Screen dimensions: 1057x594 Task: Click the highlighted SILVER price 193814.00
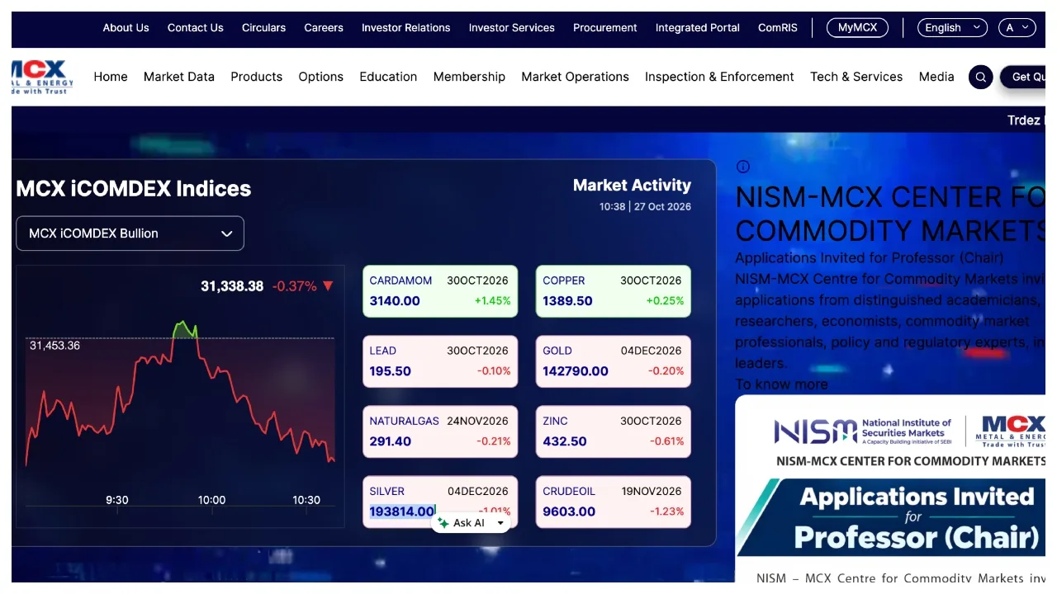coord(402,511)
